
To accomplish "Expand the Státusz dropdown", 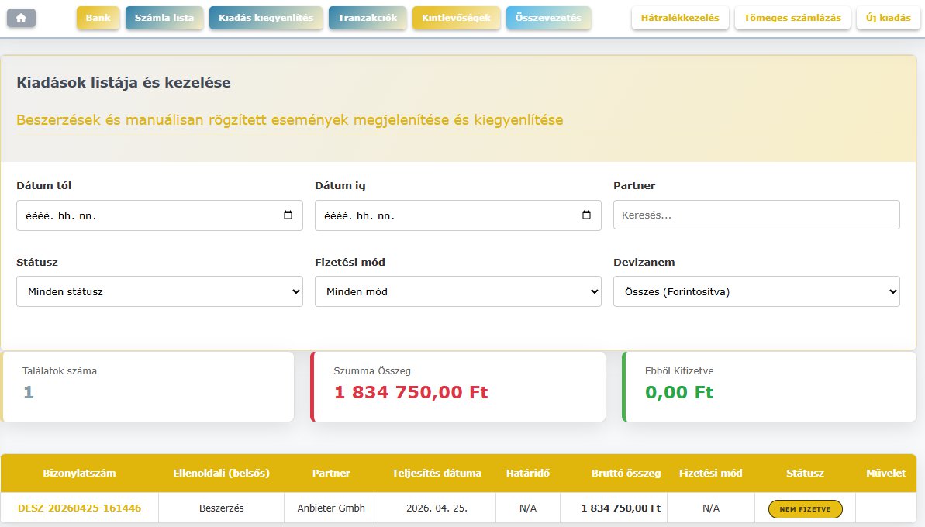I will click(x=159, y=291).
